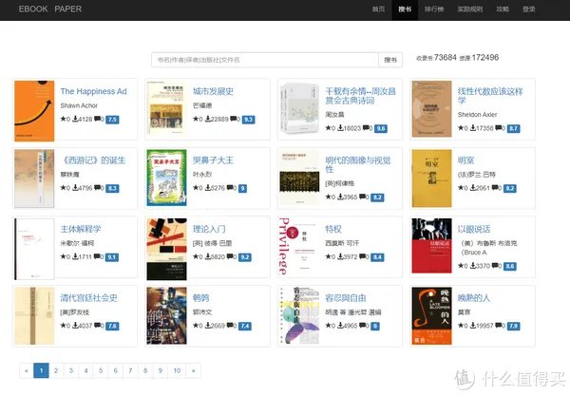
Task: Open 以眼说话 book title
Action: point(474,229)
